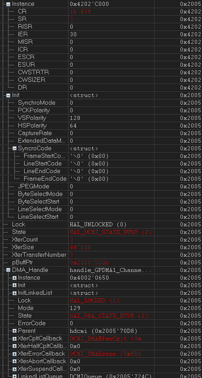Image resolution: width=202 pixels, height=378 pixels.
Task: Click the HAL_UNLOCKED (0) value
Action: (x=98, y=225)
